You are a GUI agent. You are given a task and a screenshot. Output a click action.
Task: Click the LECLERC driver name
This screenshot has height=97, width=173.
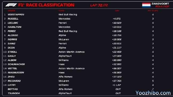pyautogui.click(x=13, y=23)
